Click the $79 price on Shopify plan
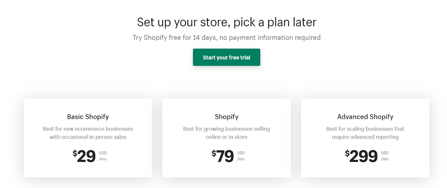This screenshot has height=188, width=447. (223, 156)
